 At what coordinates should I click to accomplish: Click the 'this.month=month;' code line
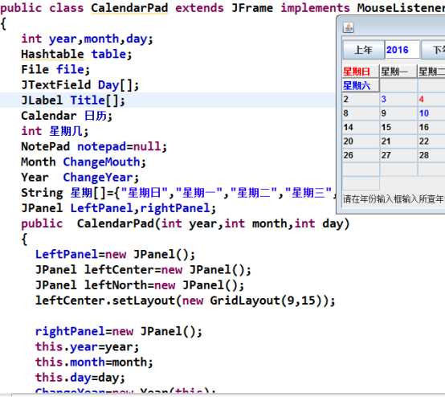click(94, 362)
